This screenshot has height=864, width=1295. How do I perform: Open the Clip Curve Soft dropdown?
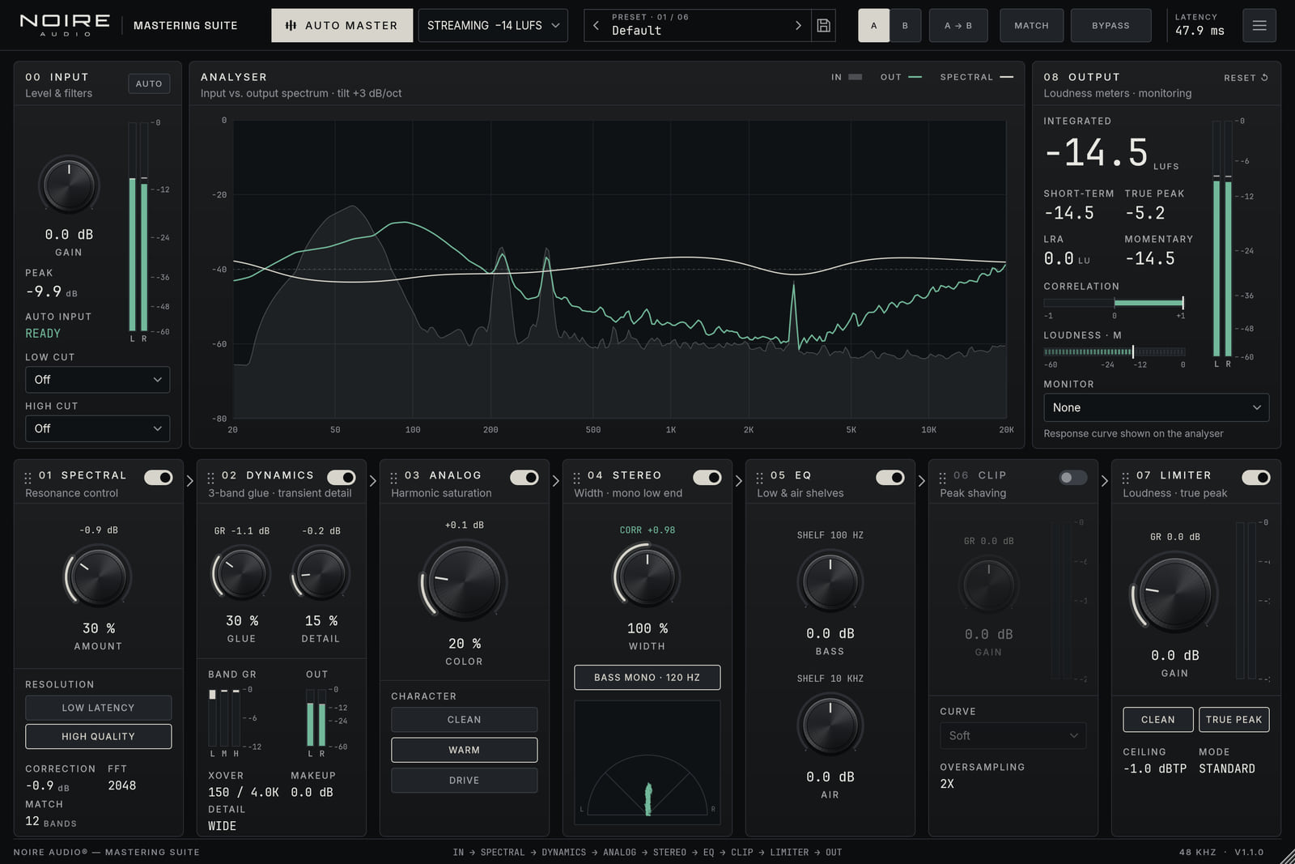1013,735
